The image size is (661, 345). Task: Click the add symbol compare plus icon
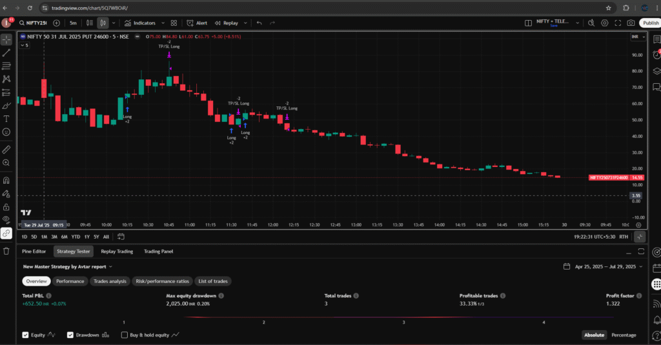(x=57, y=23)
